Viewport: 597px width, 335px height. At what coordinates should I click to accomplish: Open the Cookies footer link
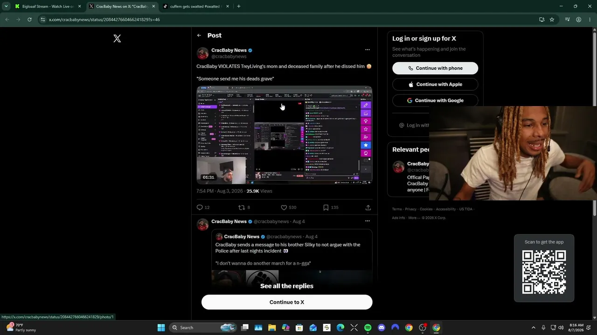[x=426, y=209]
